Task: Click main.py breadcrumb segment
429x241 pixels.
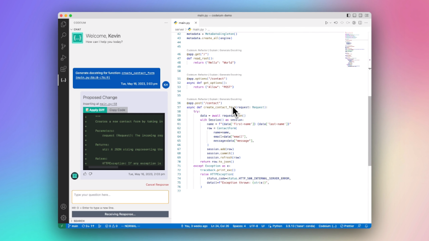Action: point(198,30)
